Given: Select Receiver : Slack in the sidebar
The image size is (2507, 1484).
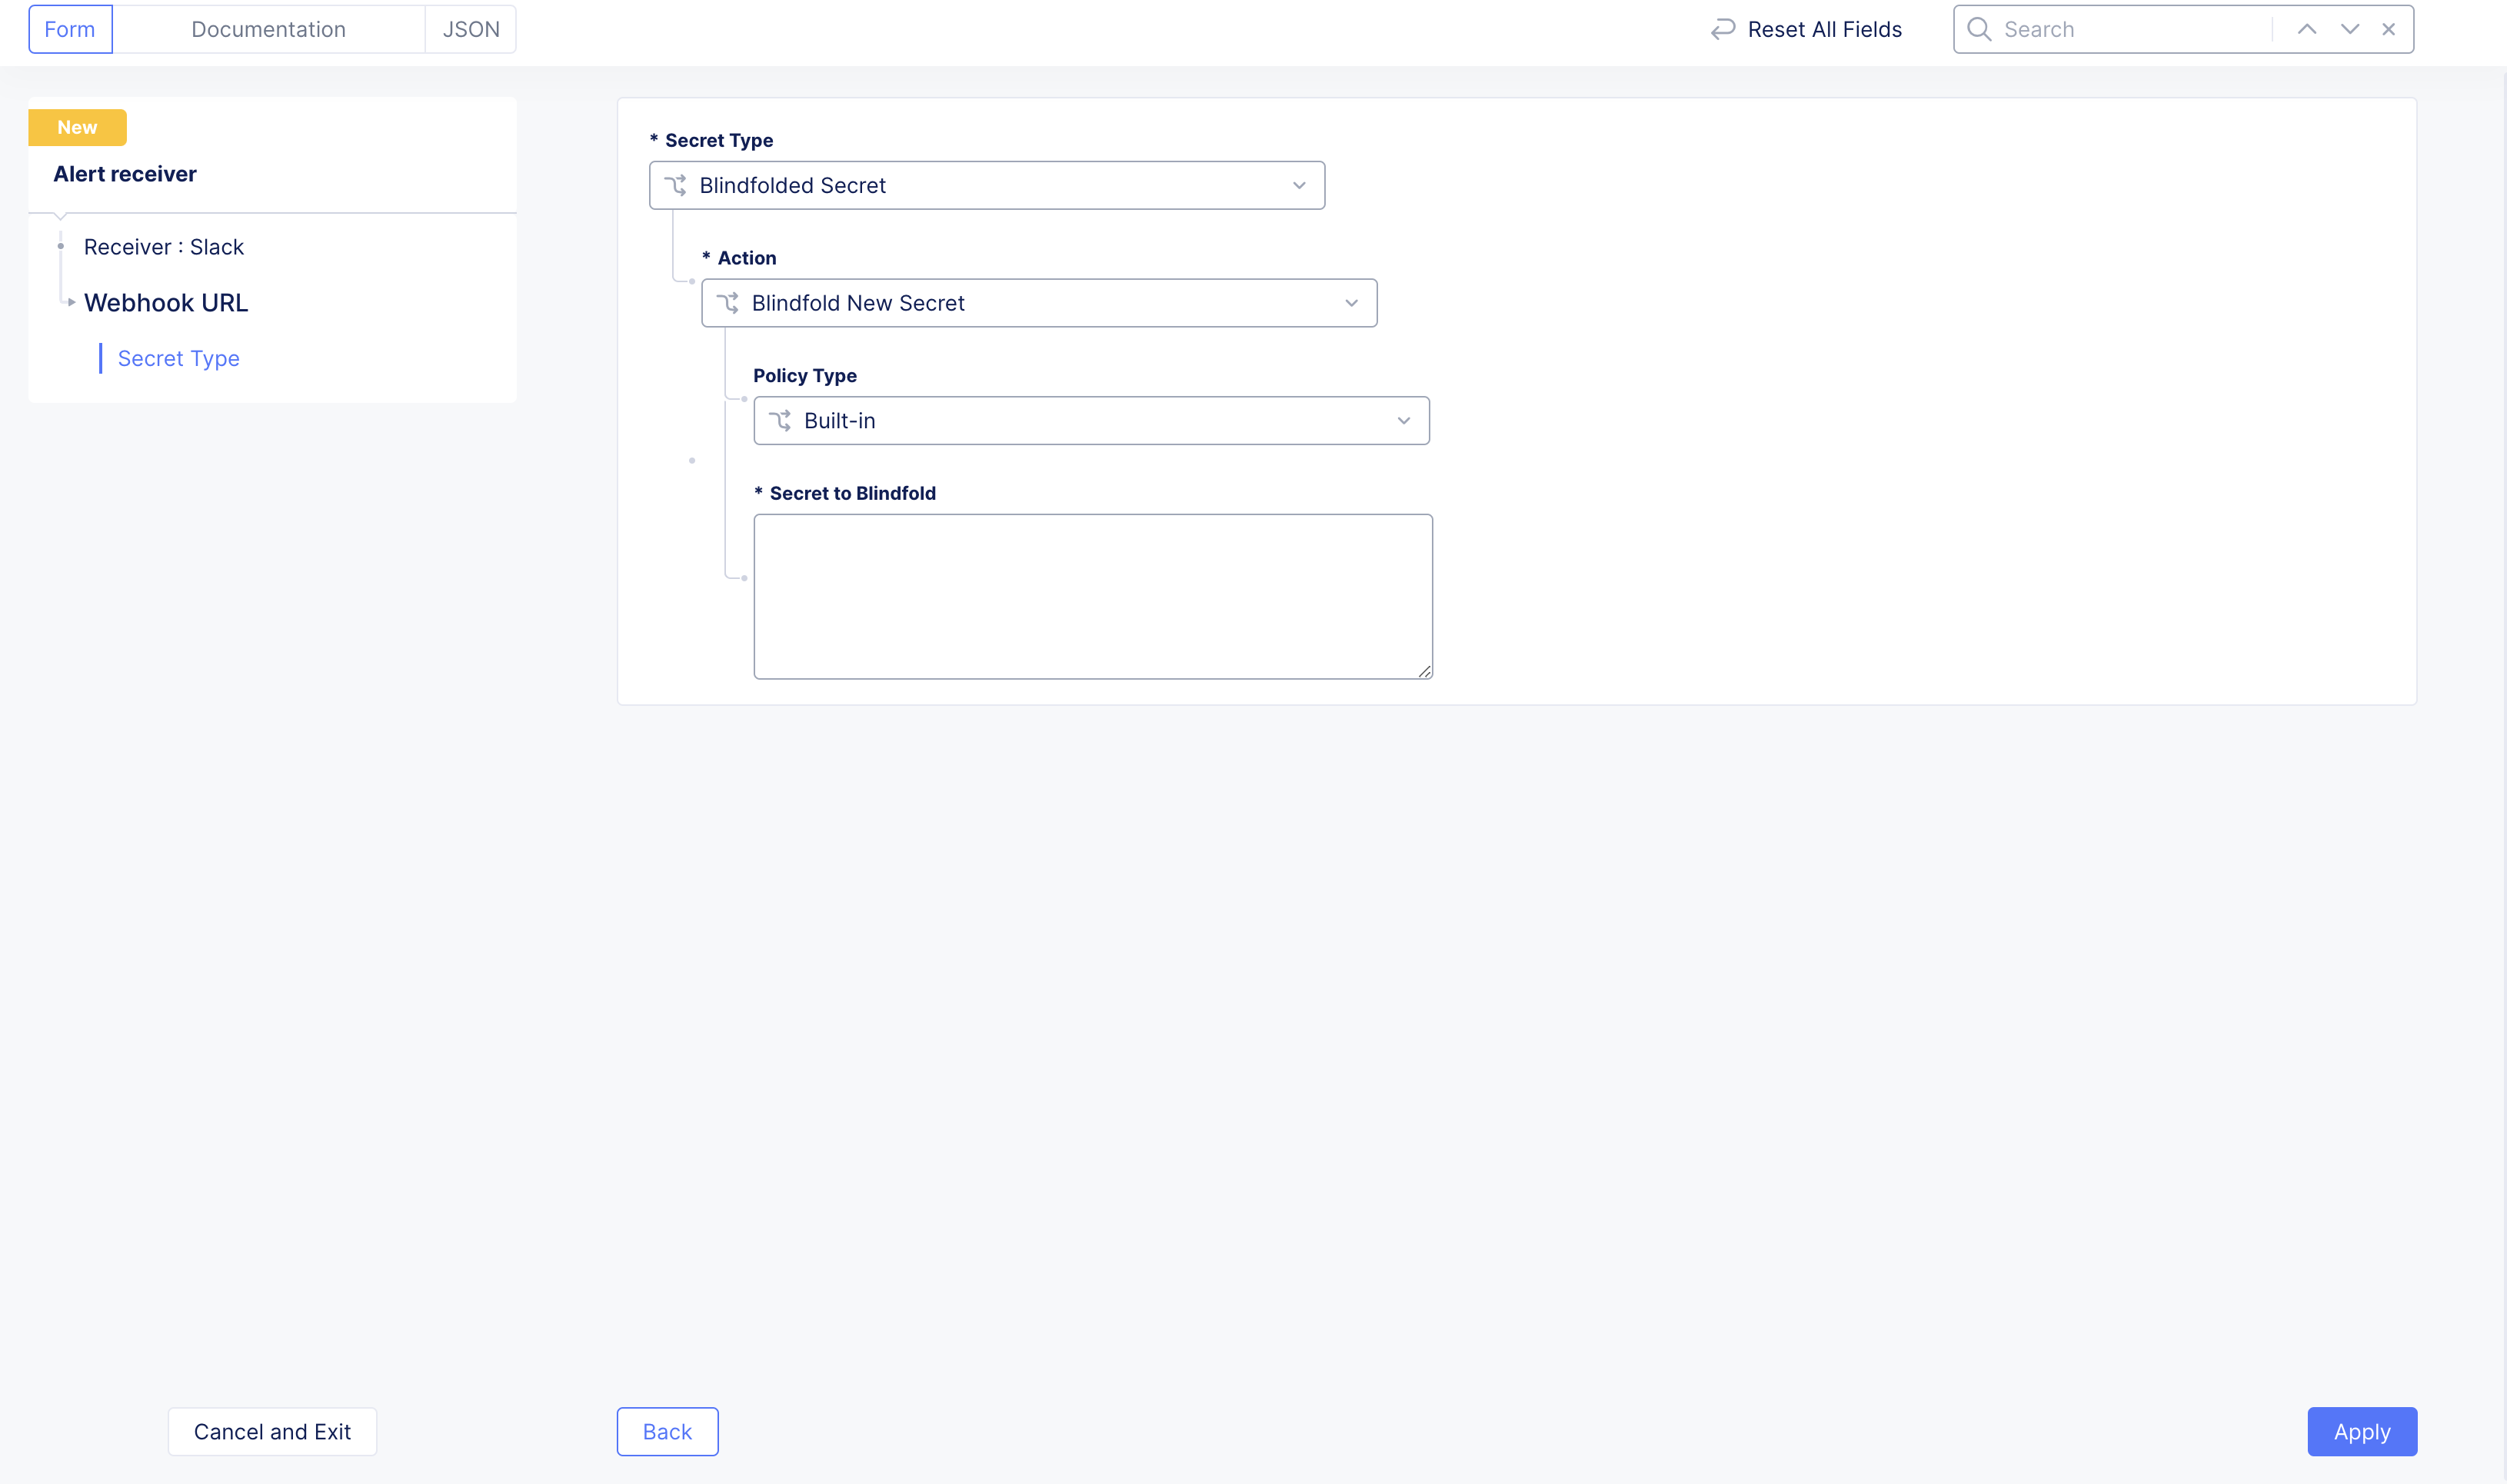Looking at the screenshot, I should (x=163, y=246).
